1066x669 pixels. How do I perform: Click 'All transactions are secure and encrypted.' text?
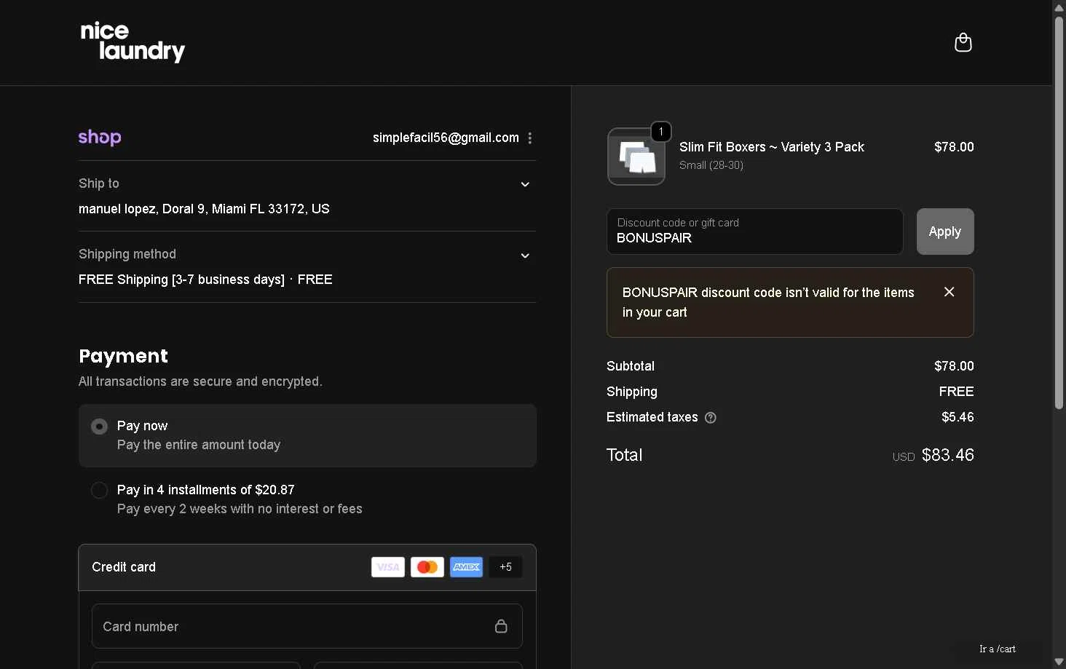(200, 381)
